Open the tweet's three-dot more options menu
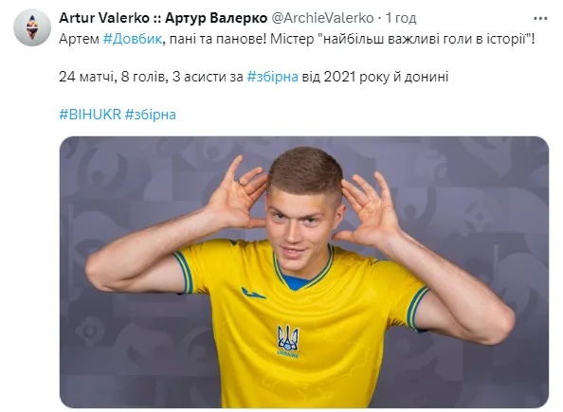This screenshot has height=412, width=563. pyautogui.click(x=540, y=18)
